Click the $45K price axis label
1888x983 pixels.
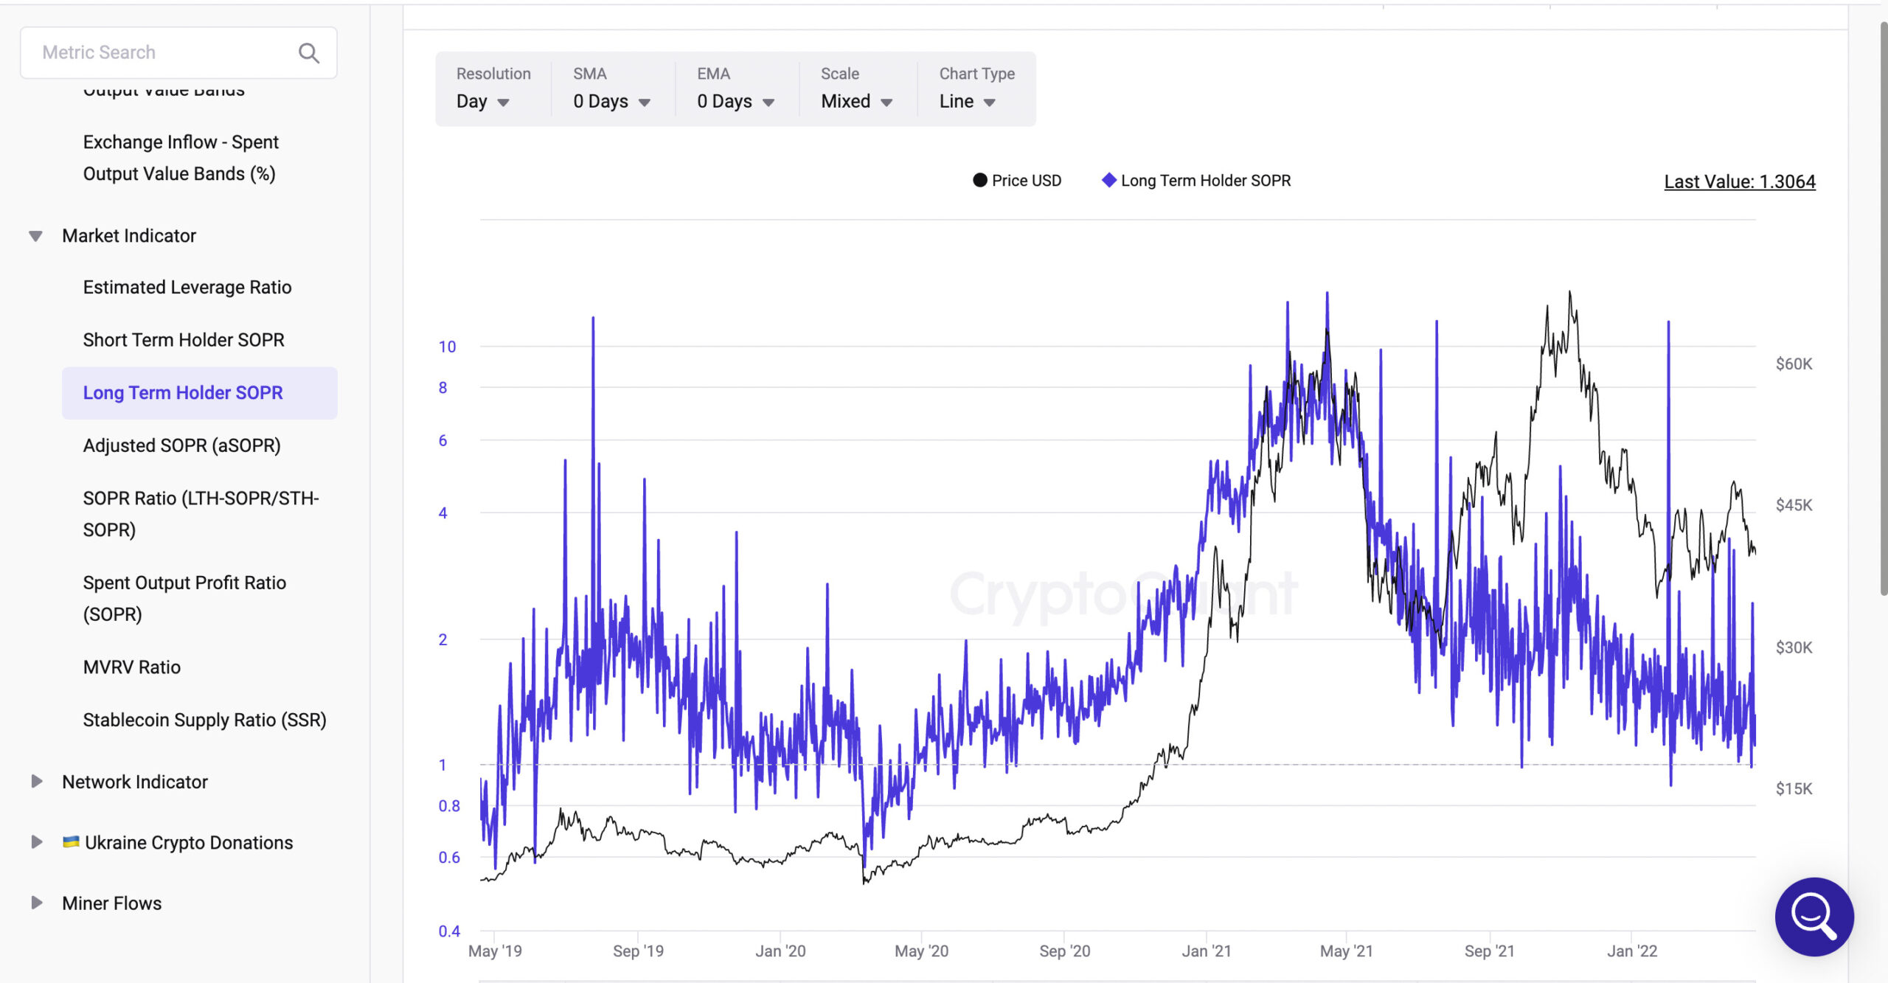coord(1794,505)
